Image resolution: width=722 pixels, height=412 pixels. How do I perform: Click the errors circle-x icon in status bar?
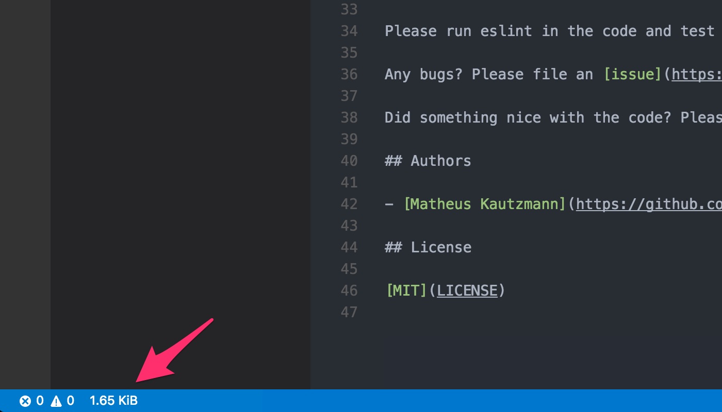(25, 401)
